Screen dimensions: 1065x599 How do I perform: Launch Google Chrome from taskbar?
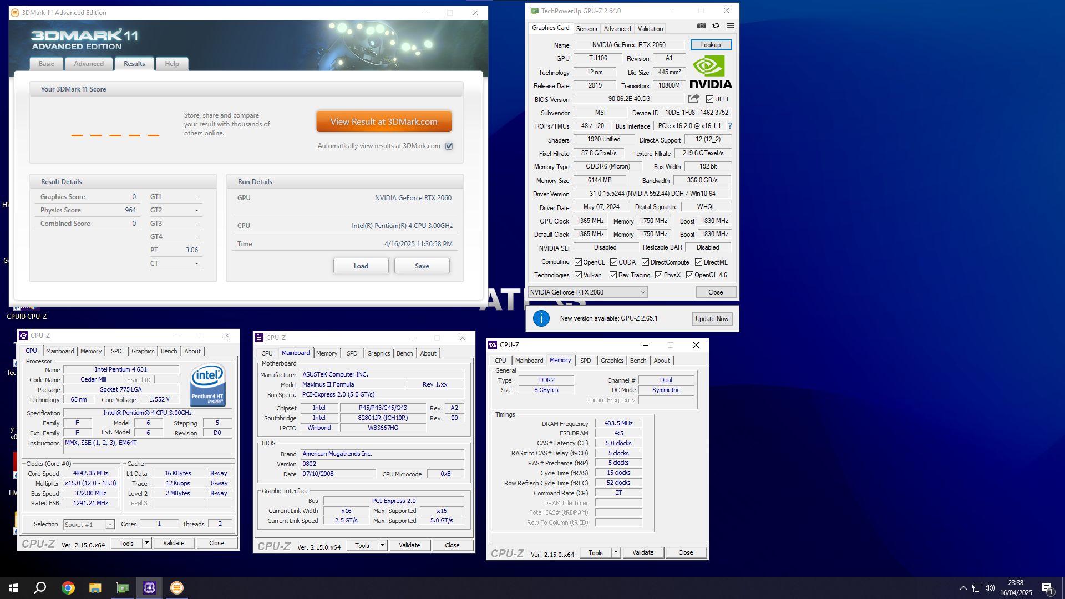pos(68,588)
